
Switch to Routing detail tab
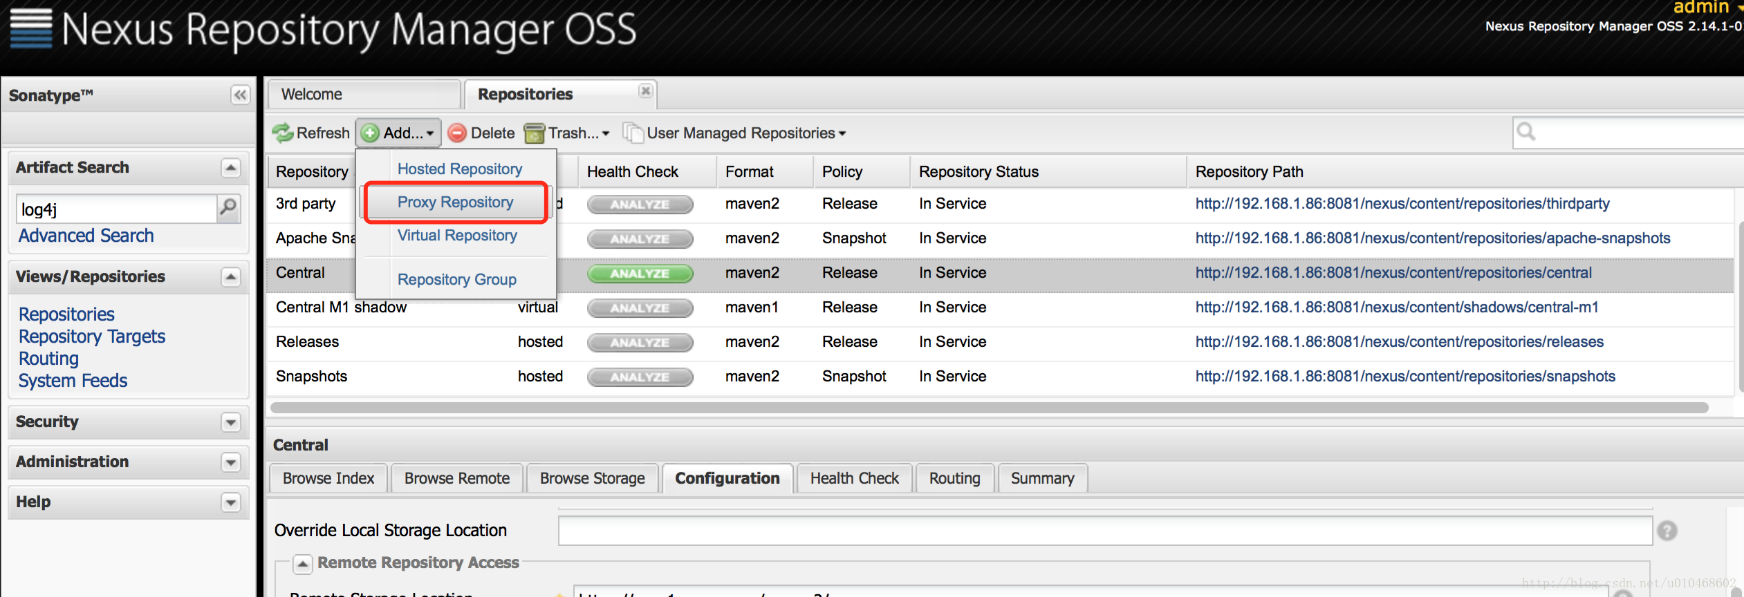tap(954, 478)
